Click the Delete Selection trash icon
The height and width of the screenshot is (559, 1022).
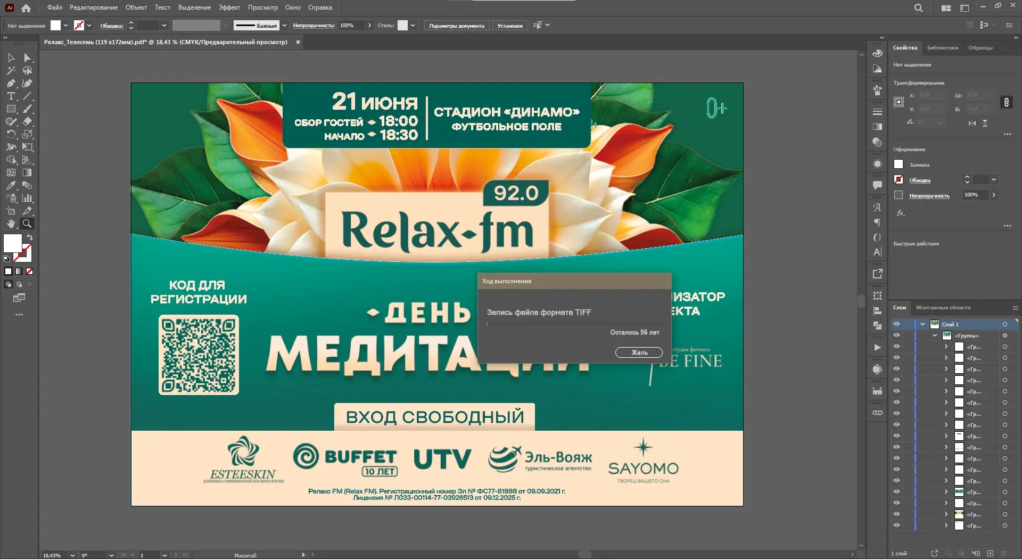click(1004, 554)
